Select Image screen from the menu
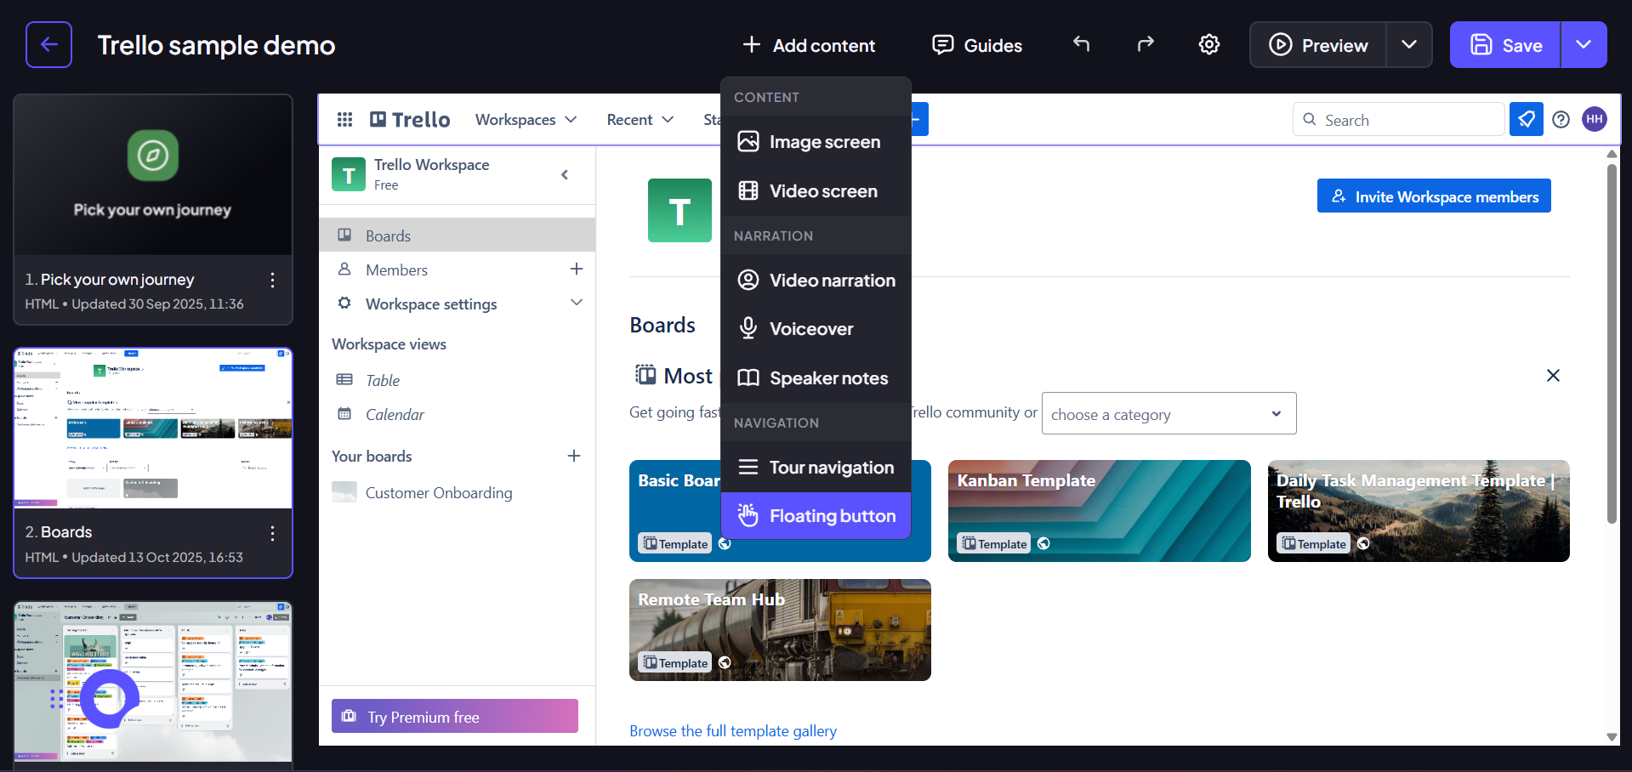 coord(816,141)
